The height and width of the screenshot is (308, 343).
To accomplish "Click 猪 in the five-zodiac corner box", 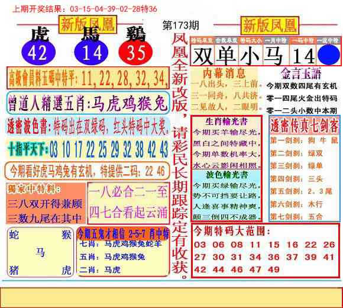I will pos(14,270).
